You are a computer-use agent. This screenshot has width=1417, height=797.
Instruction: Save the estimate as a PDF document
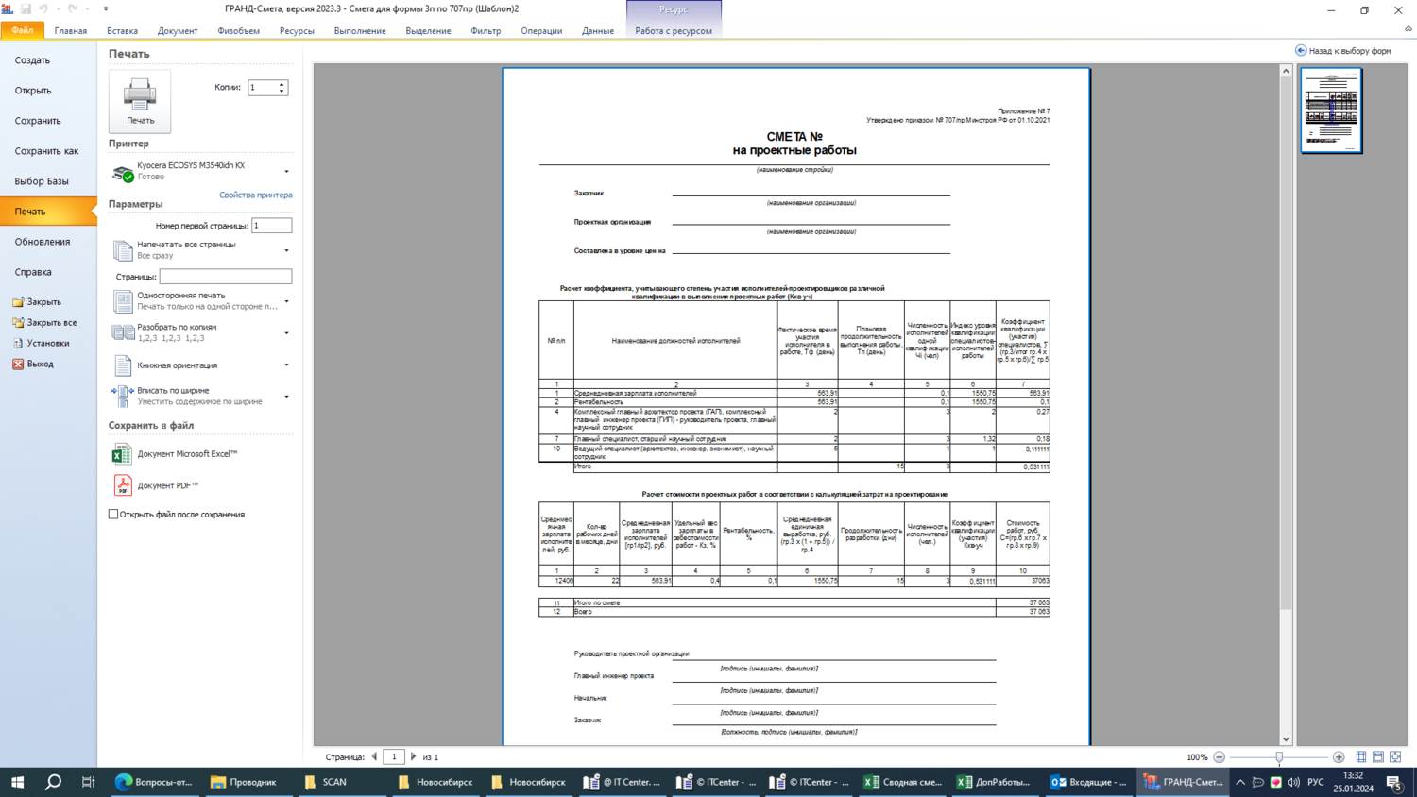(157, 485)
